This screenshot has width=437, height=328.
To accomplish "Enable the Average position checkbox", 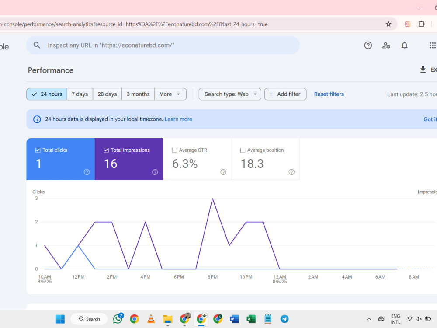I will 243,150.
